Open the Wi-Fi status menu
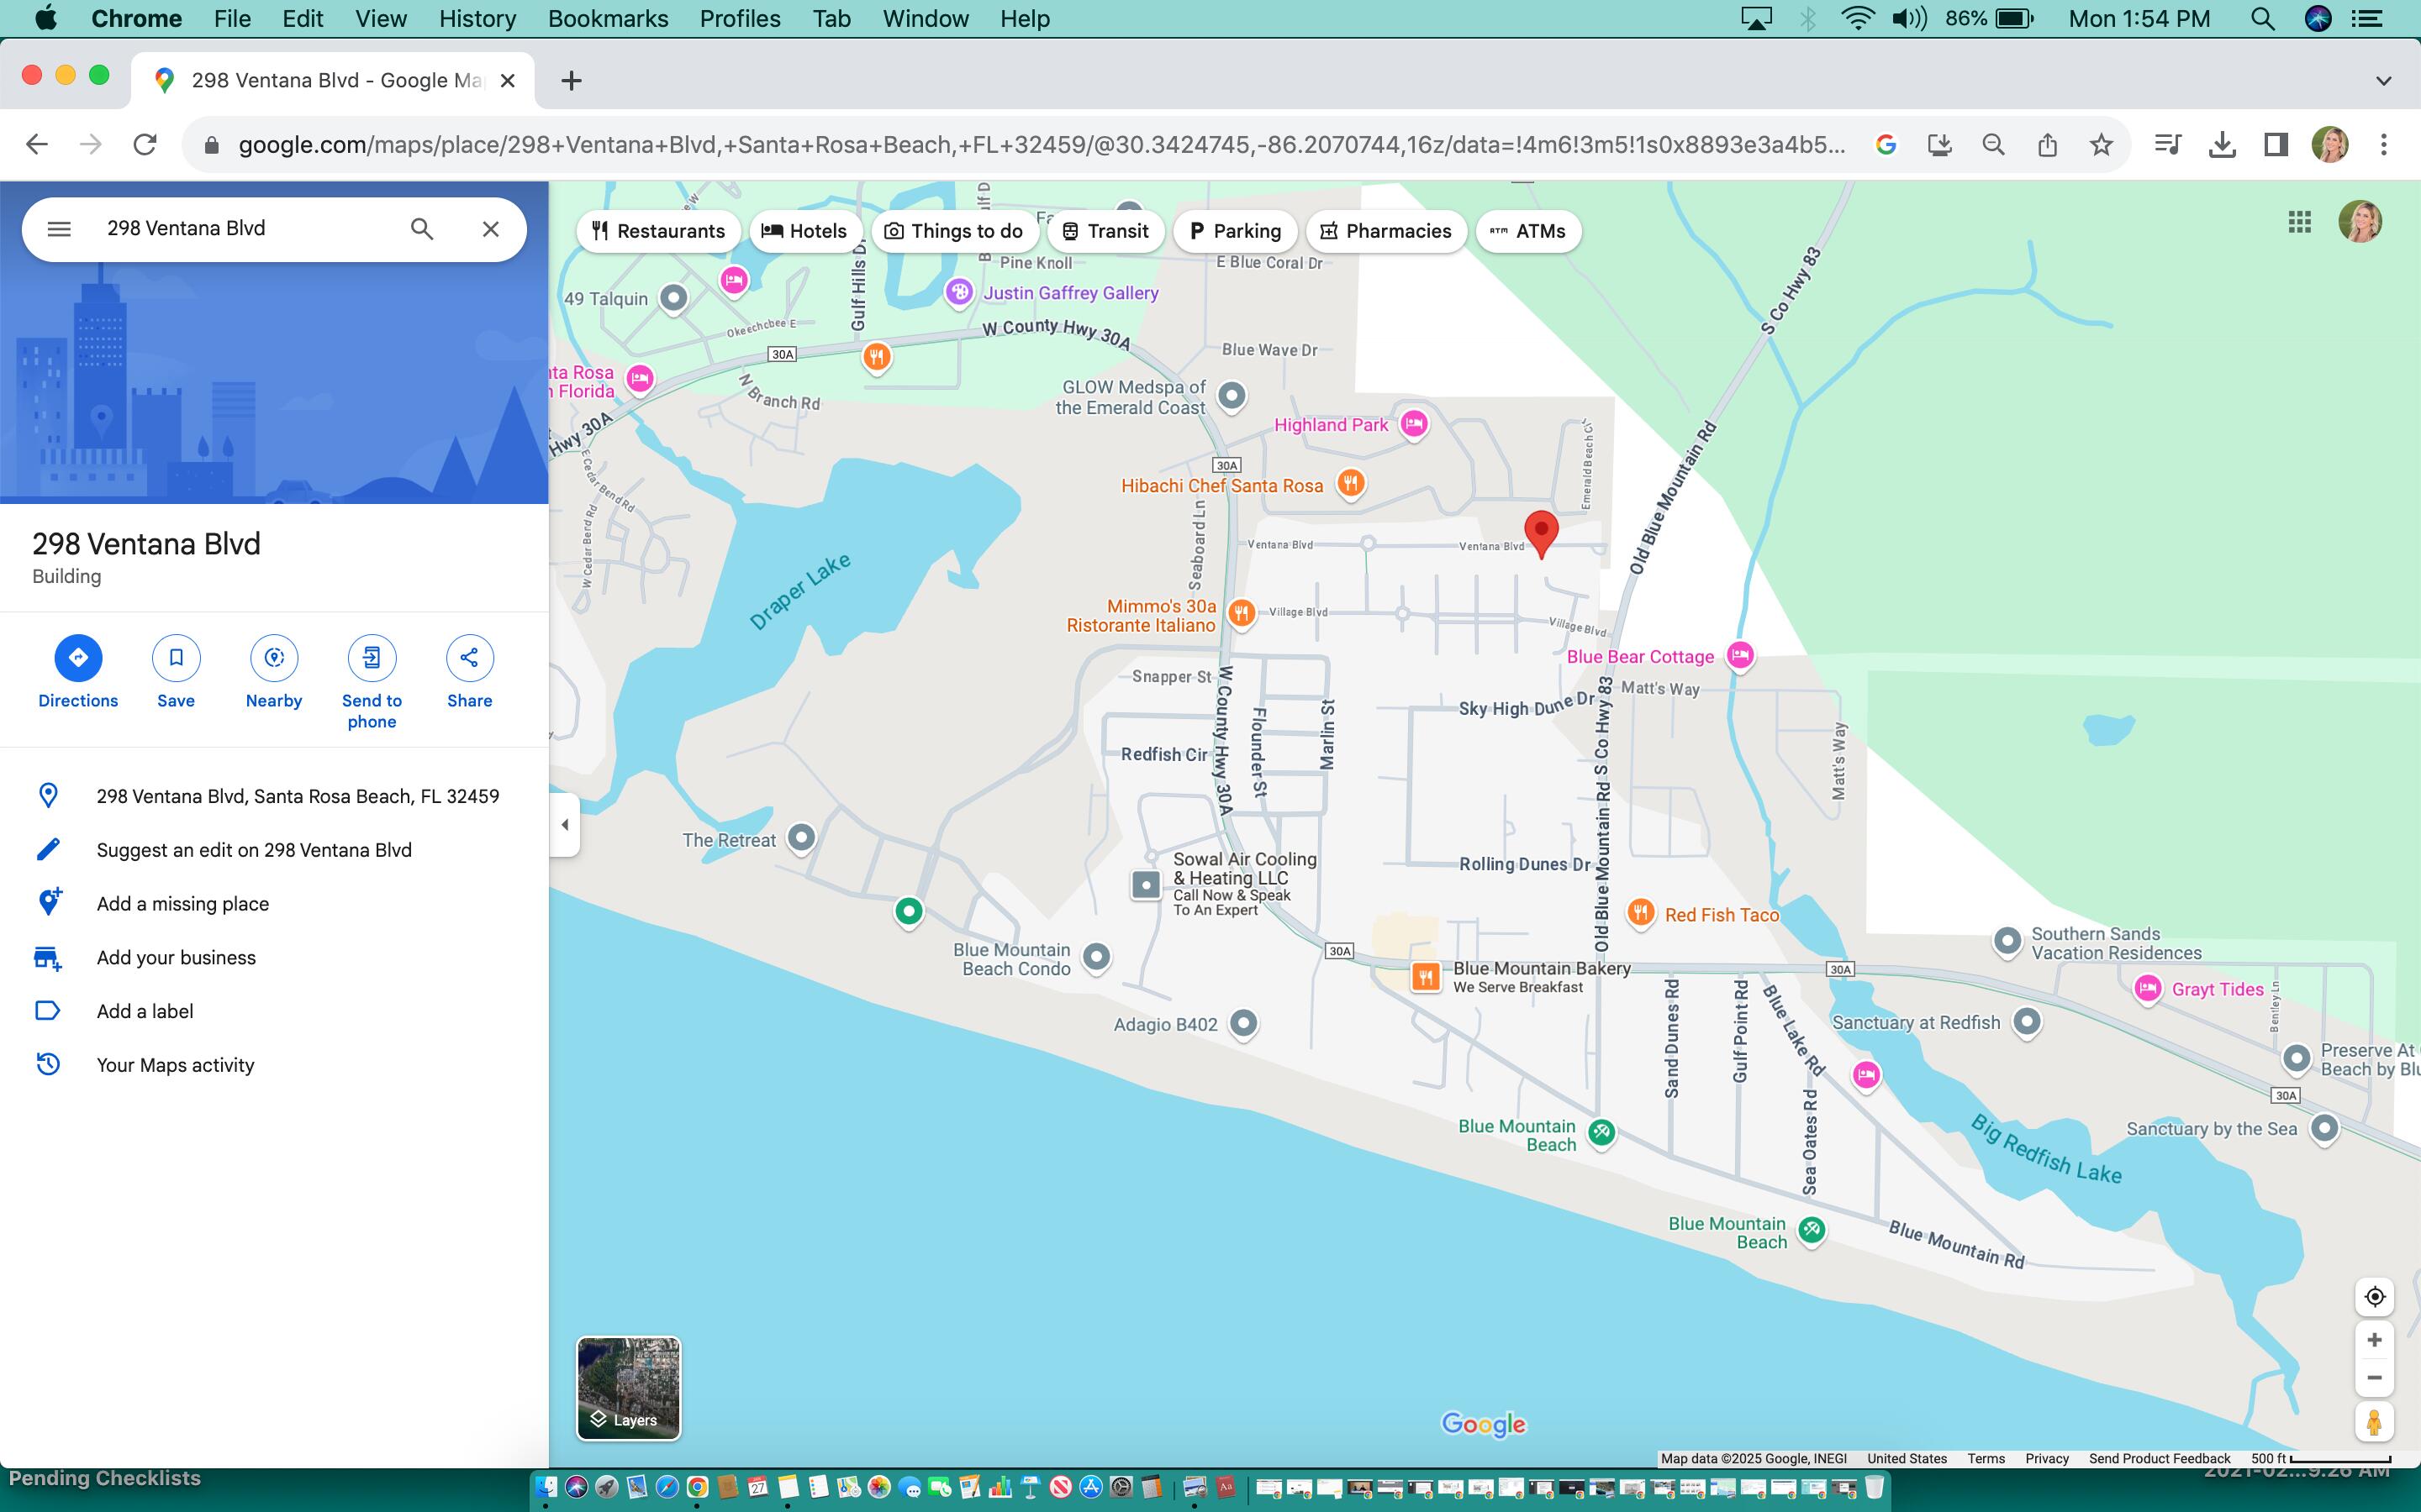 (x=1858, y=19)
